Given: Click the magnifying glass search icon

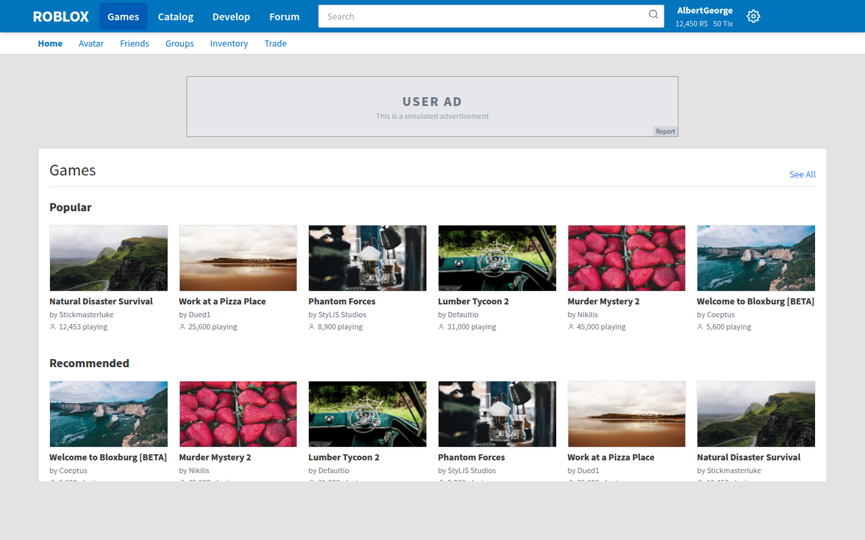Looking at the screenshot, I should [x=653, y=15].
